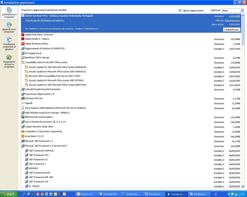247x197 pixels.
Task: Click the Digiweb program icon
Action: click(23, 103)
